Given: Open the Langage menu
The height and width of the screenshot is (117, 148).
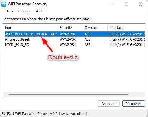Looking at the screenshot, I should click(25, 11).
